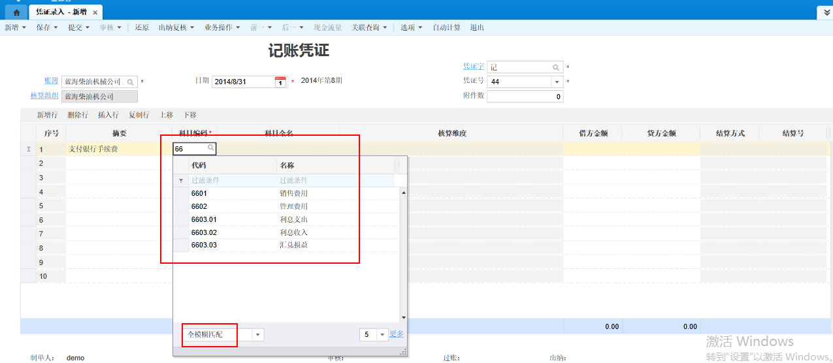Click the 新增行 button
This screenshot has height=363, width=833.
(47, 115)
